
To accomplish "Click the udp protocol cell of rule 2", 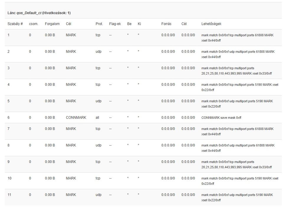I will click(x=98, y=52).
